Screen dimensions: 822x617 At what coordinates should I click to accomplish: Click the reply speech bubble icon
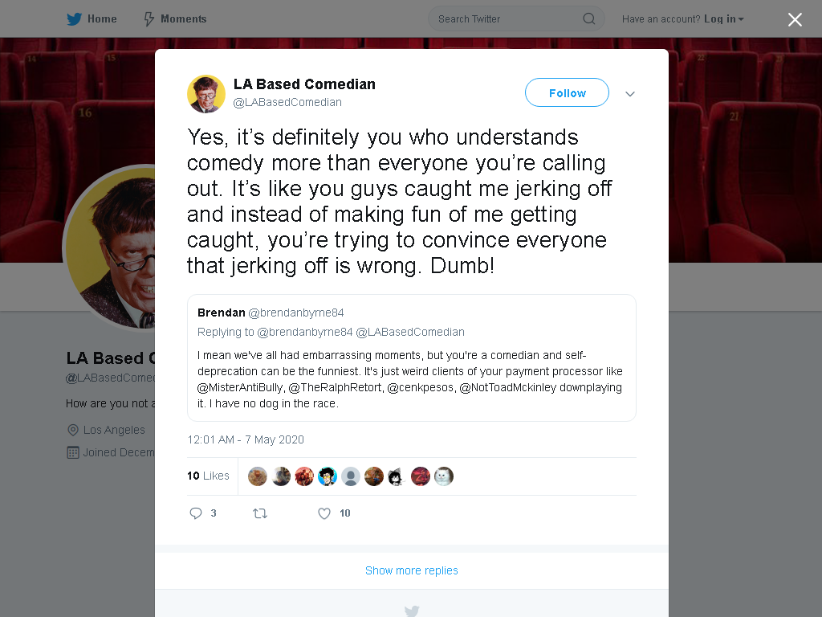click(196, 513)
